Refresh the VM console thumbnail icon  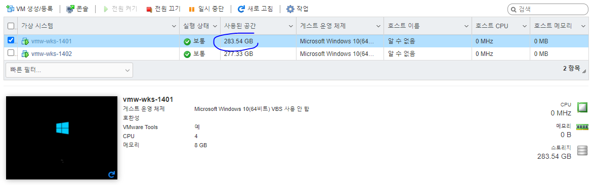point(111,174)
